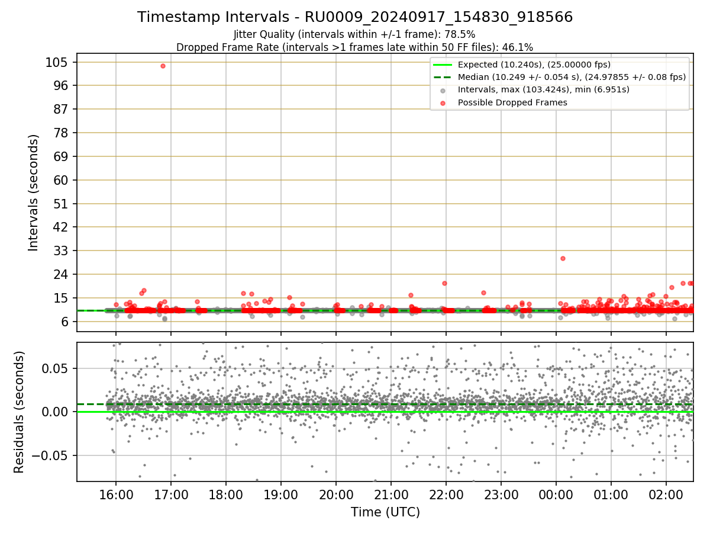Viewport: 710px width, 533px height.
Task: Click the plot title 'Timestamp Intervals - RU0009_20240917_154830_918566'
Action: tap(355, 17)
